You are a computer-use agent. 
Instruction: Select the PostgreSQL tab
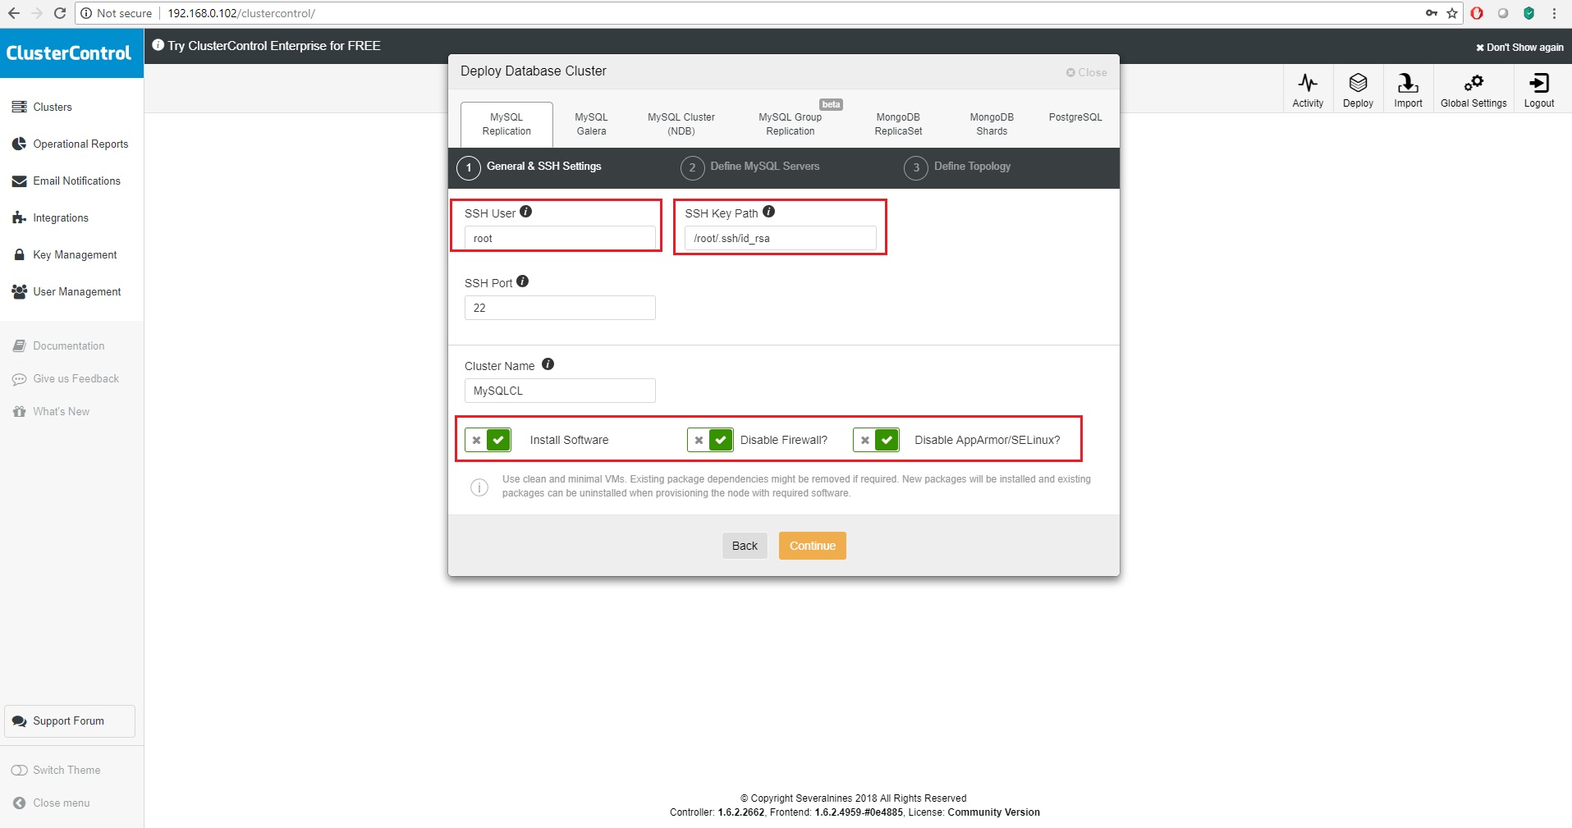(x=1075, y=117)
